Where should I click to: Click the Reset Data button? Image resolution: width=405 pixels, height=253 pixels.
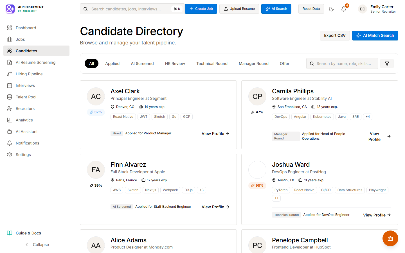point(311,9)
